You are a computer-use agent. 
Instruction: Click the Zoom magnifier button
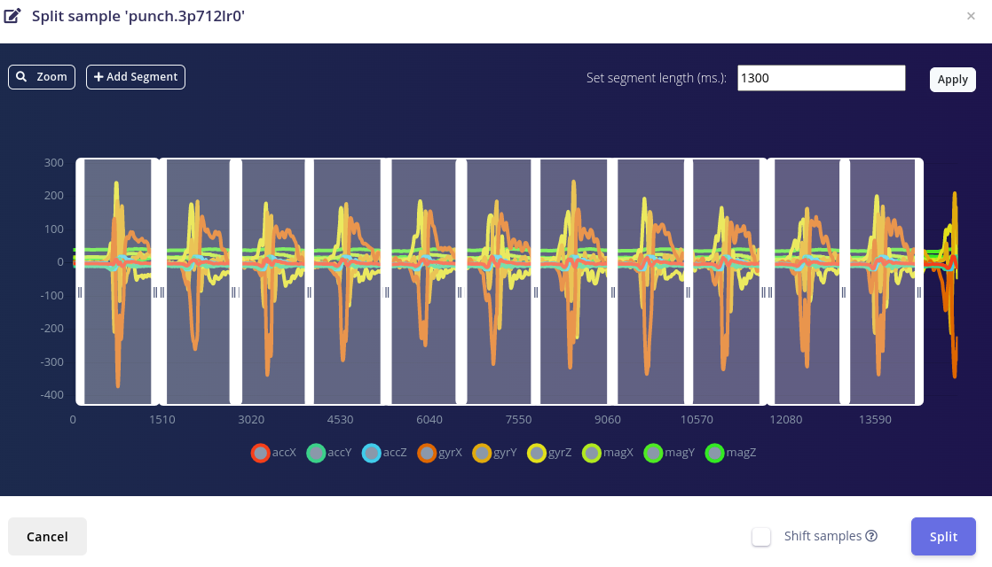(42, 77)
